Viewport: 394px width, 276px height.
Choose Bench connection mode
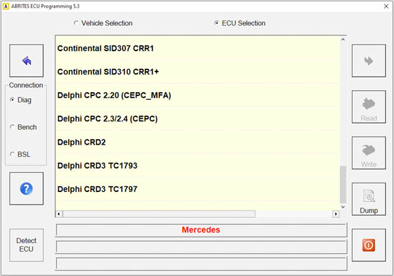(x=13, y=127)
